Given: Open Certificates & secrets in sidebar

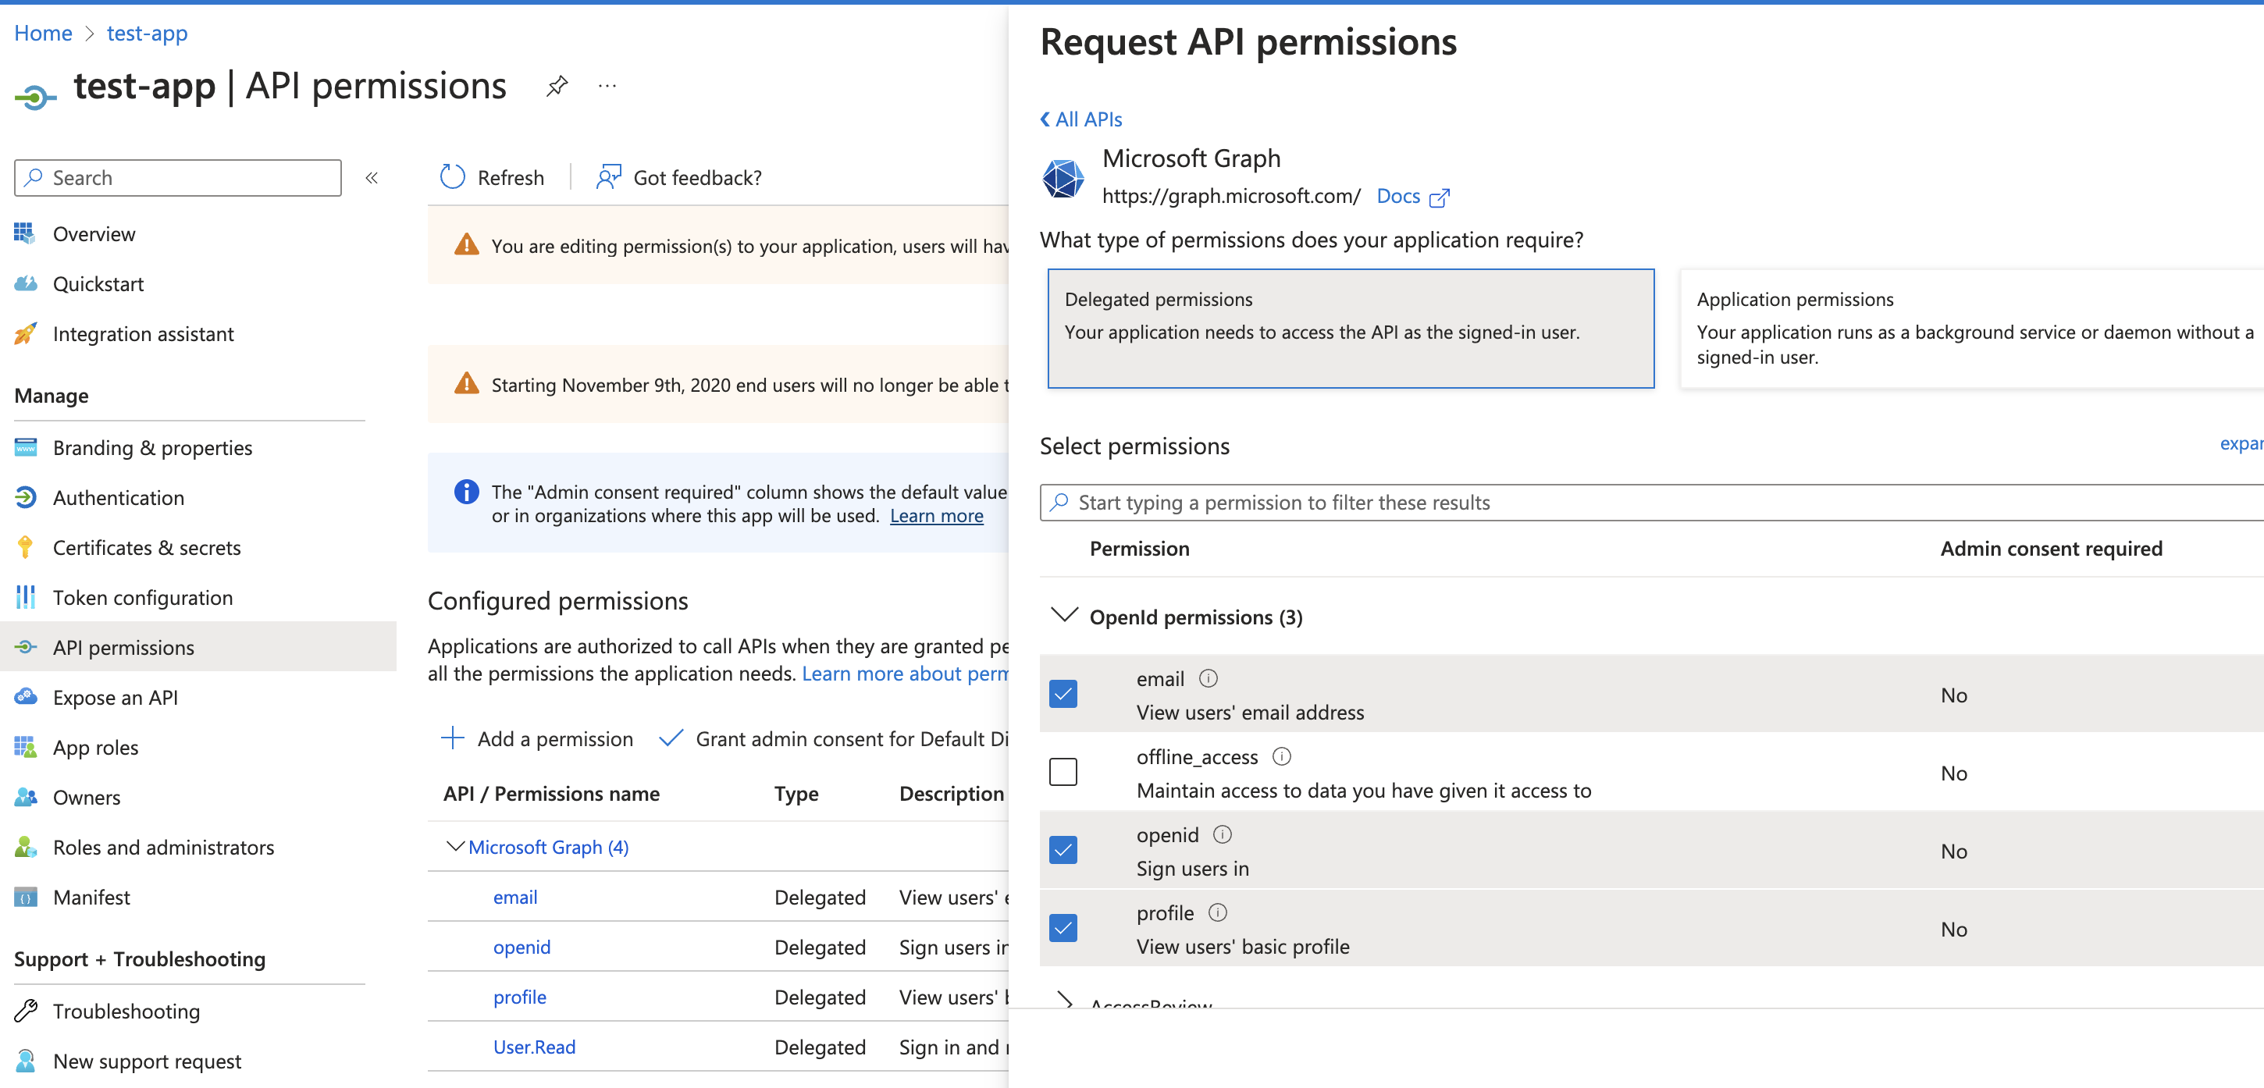Looking at the screenshot, I should point(146,548).
